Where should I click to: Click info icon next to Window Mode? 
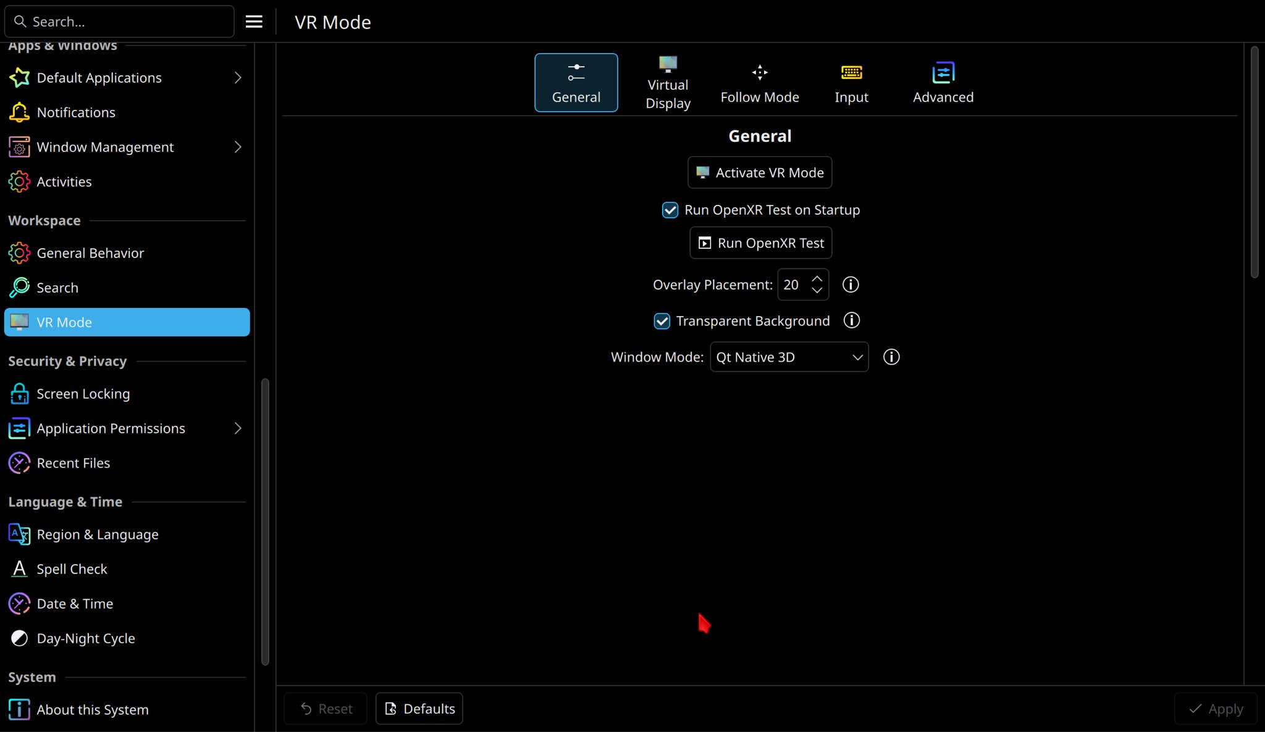coord(891,357)
